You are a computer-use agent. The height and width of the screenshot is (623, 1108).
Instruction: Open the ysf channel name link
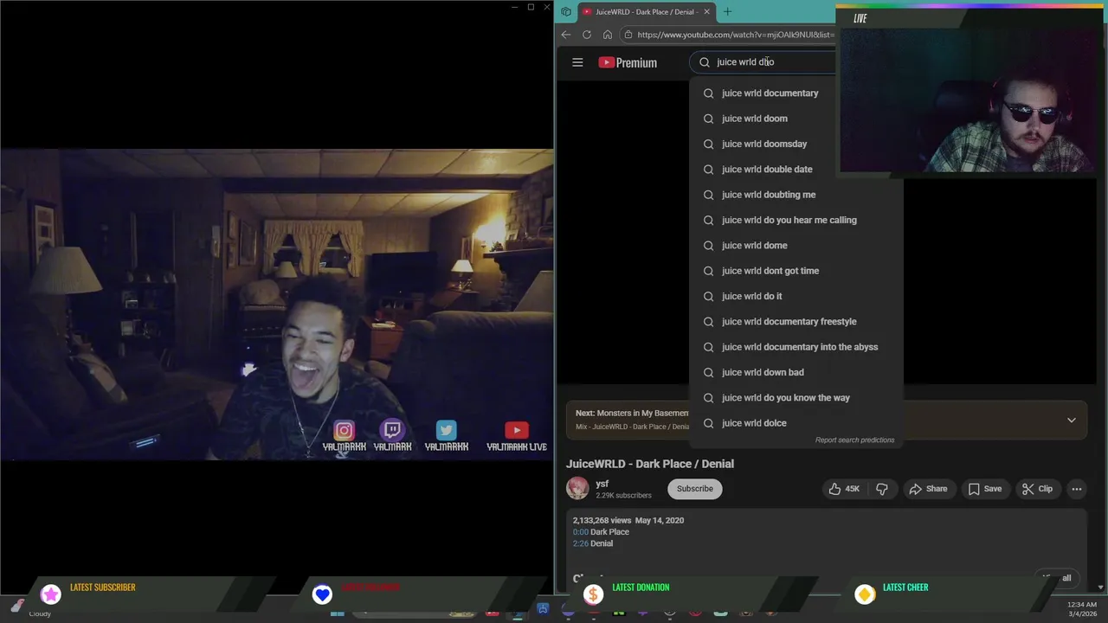coord(602,484)
